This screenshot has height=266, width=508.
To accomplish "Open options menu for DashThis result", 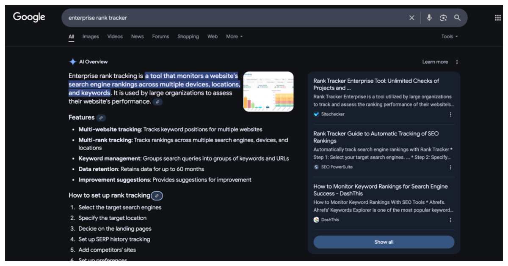I will click(450, 220).
